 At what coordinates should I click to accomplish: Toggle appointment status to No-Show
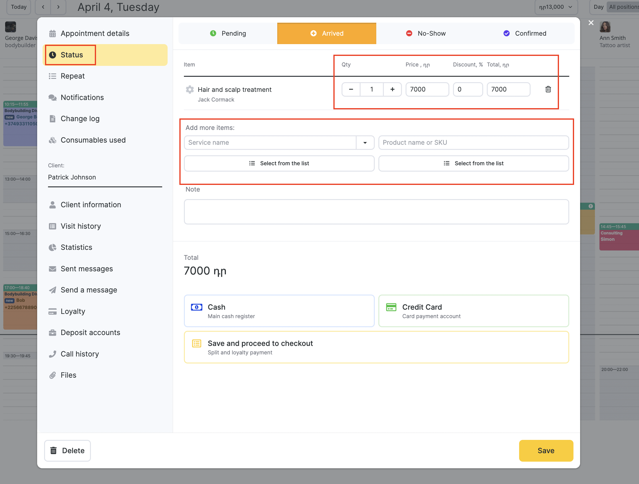click(x=431, y=33)
